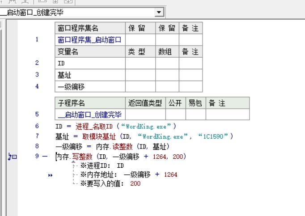Collapse the line 9 parameter details
Screen dimensions: 305x216
click(45, 157)
